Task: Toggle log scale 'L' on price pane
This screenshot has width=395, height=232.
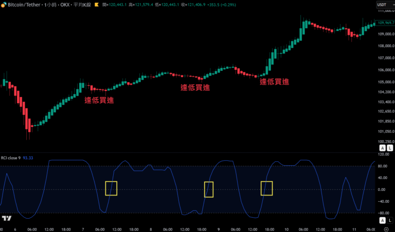Action: tap(389, 147)
